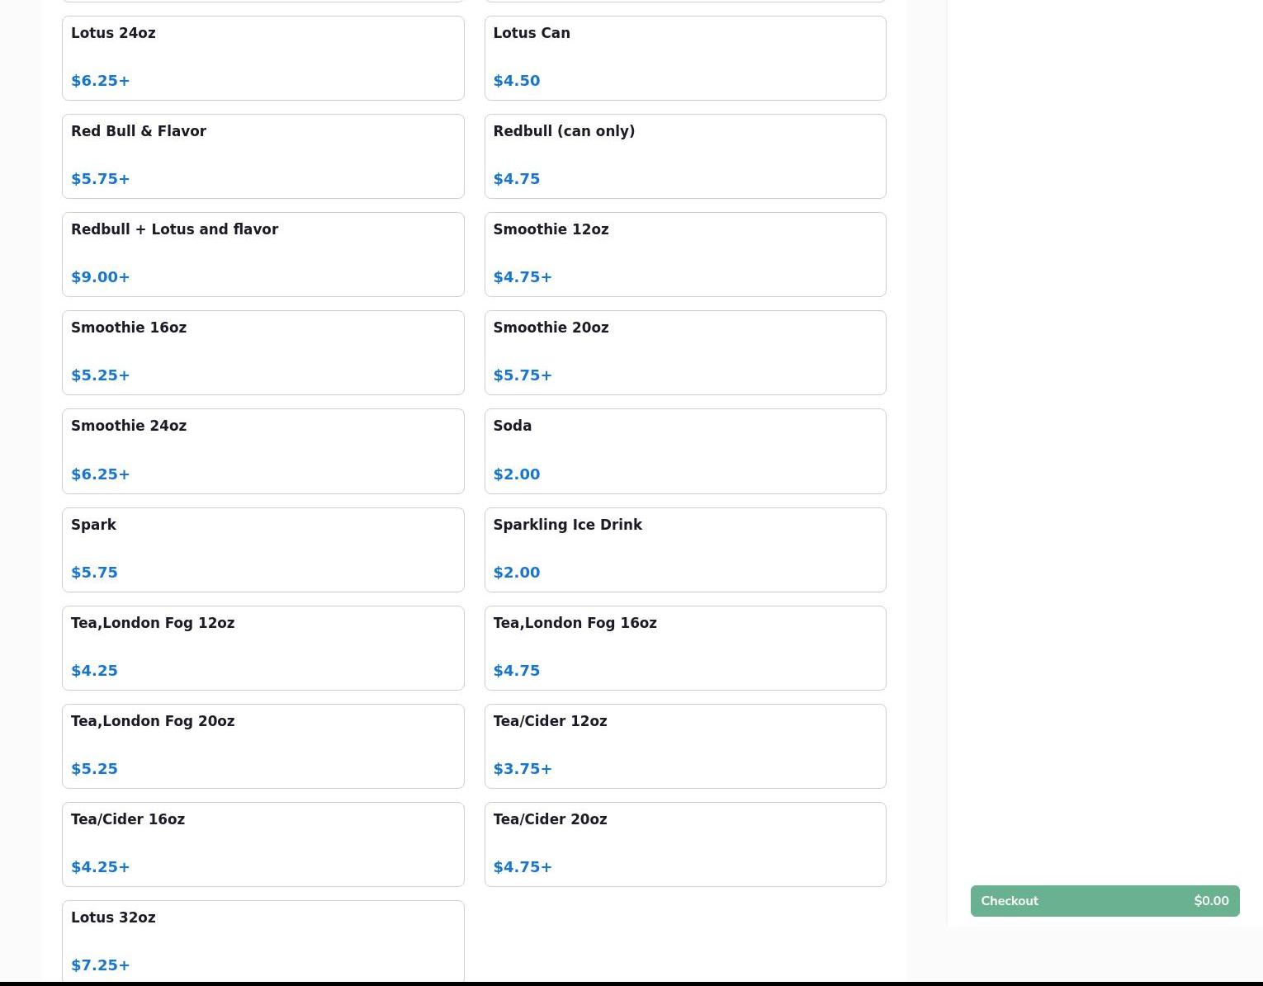This screenshot has width=1263, height=986.
Task: Choose the Red Bull & Flavor drink
Action: 263,156
